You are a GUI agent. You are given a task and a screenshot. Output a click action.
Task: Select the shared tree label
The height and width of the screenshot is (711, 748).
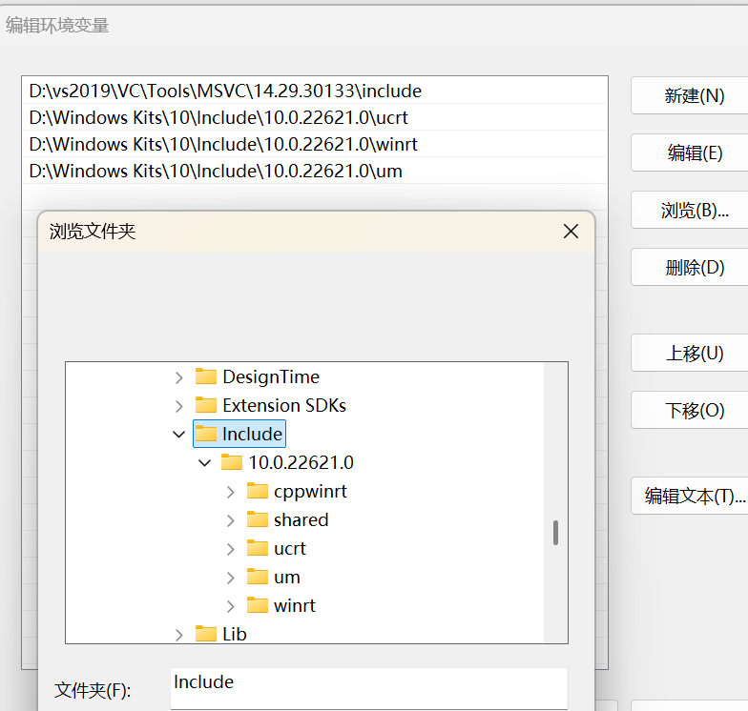[301, 520]
